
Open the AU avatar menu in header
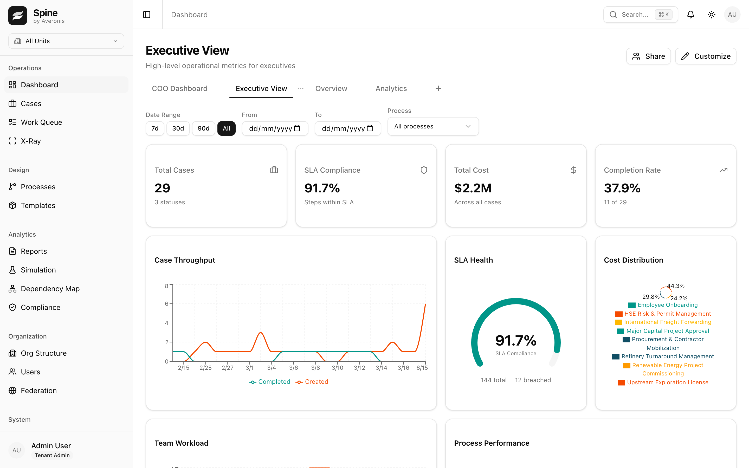click(x=732, y=15)
